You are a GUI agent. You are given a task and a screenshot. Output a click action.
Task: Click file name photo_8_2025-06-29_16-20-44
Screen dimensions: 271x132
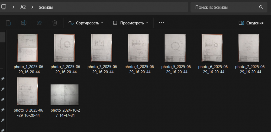[x=28, y=113]
